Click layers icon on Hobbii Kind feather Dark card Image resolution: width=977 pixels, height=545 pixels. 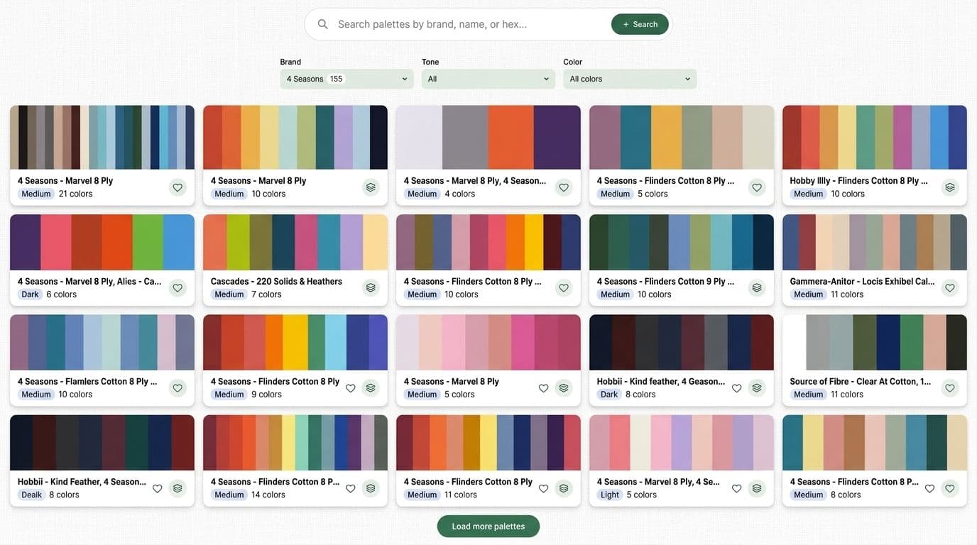tap(757, 388)
